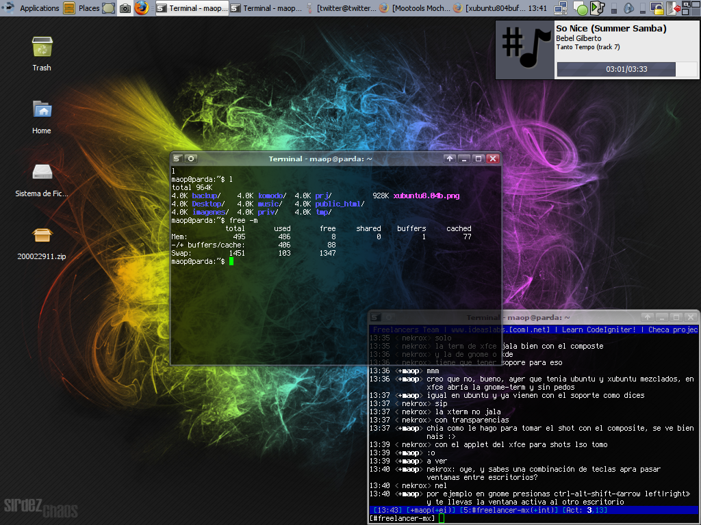Switch to second Terminal taskbar button
This screenshot has height=525, width=701.
[266, 8]
